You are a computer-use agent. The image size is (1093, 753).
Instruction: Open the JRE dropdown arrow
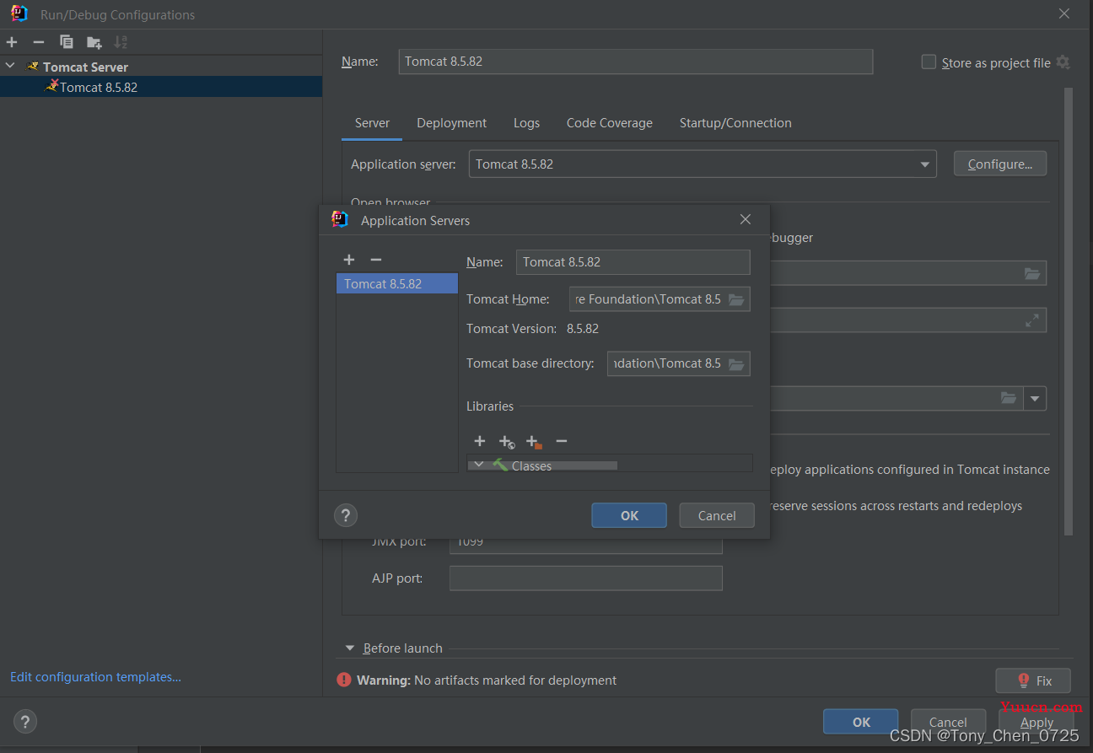[1036, 398]
